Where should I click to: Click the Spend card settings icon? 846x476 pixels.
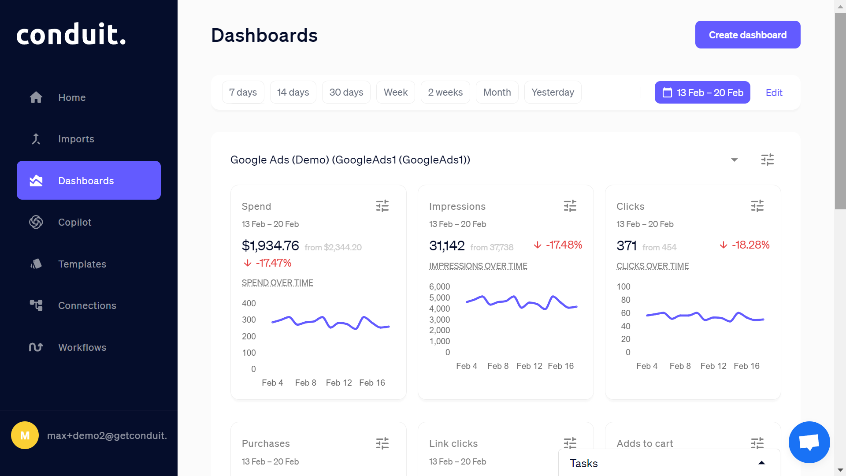pos(382,206)
